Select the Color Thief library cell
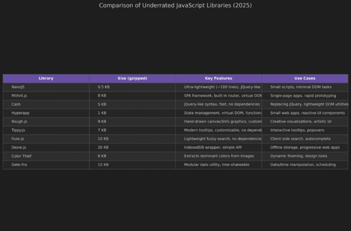This screenshot has height=231, width=351. point(46,156)
